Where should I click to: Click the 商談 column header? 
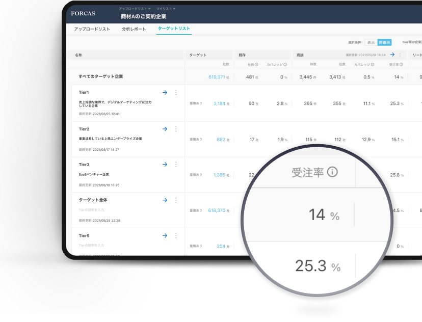coord(300,55)
